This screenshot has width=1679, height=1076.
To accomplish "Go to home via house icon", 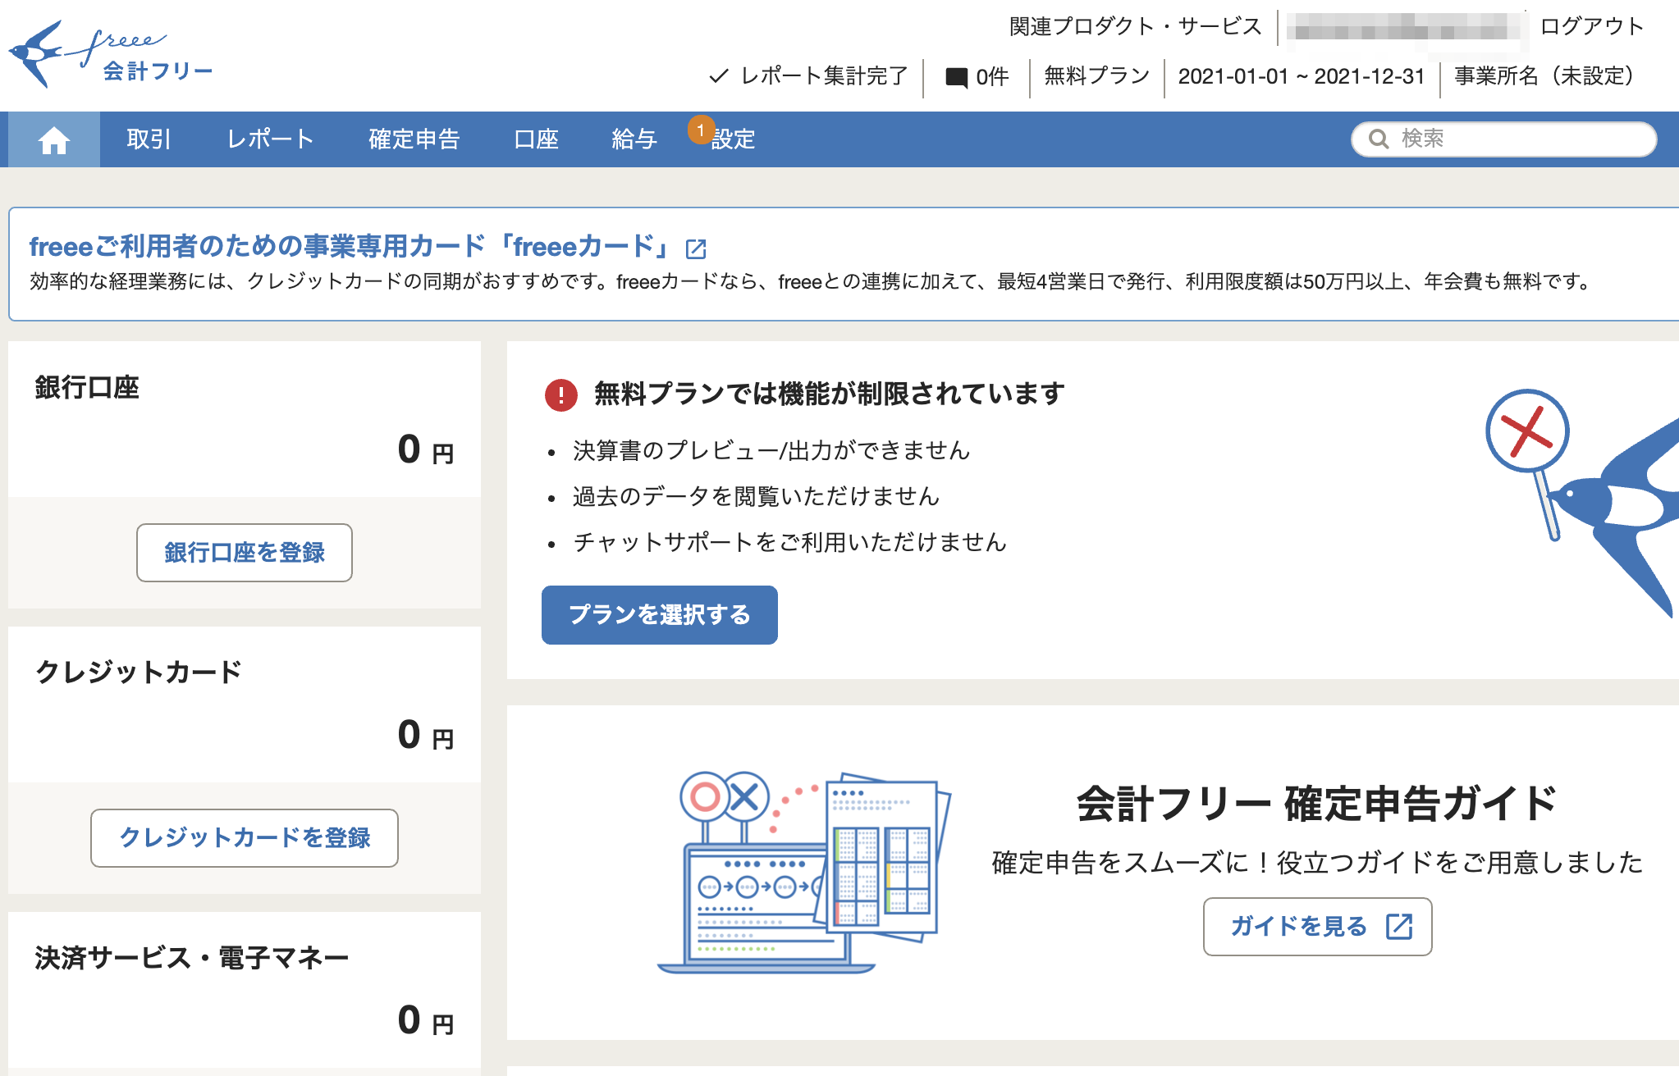I will click(54, 140).
